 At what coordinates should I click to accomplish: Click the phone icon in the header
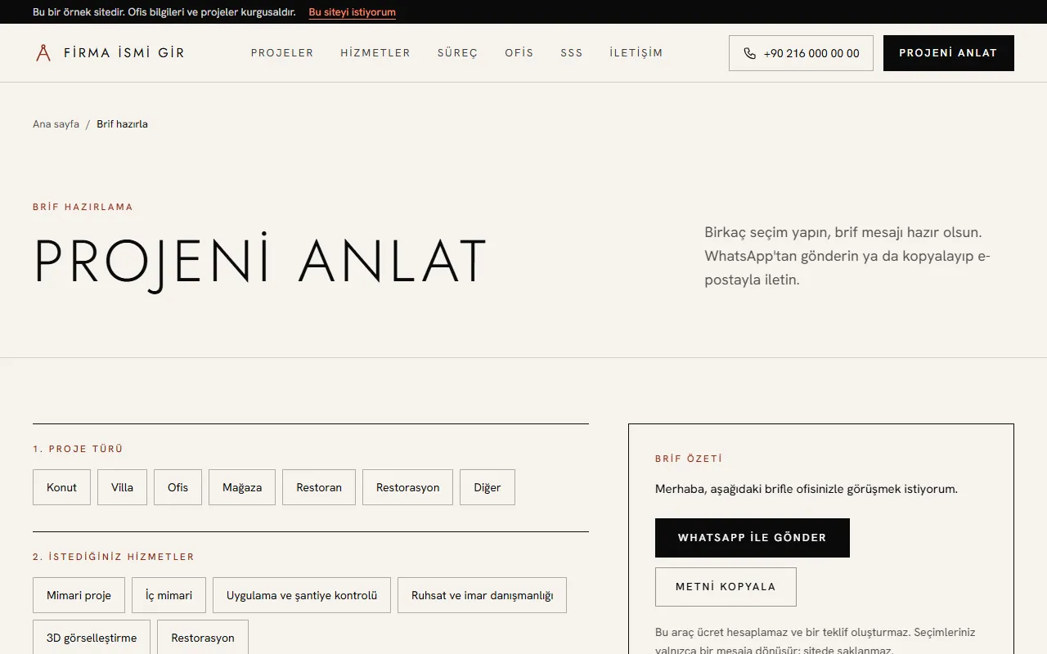point(749,53)
